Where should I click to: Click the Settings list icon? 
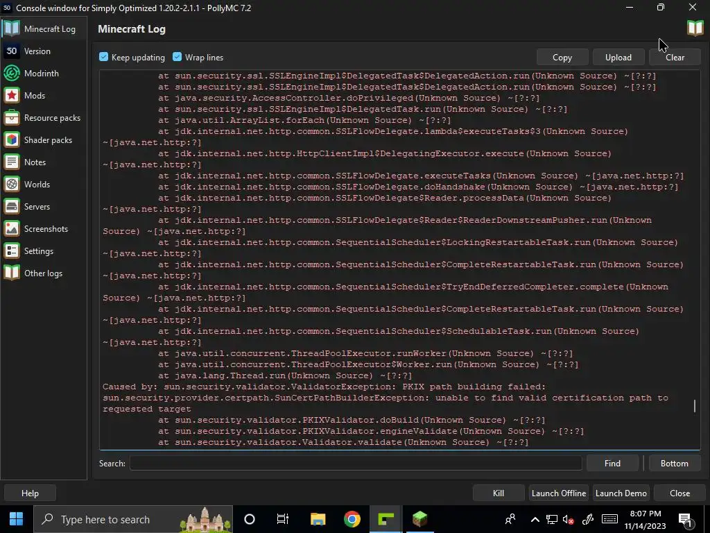pos(12,251)
